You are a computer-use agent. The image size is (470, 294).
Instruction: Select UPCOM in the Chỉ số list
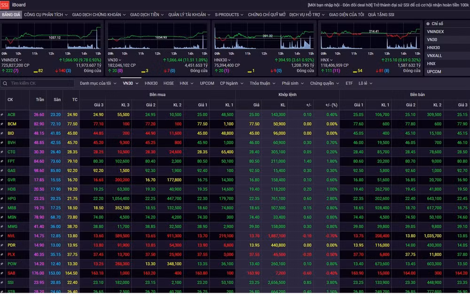(x=434, y=72)
